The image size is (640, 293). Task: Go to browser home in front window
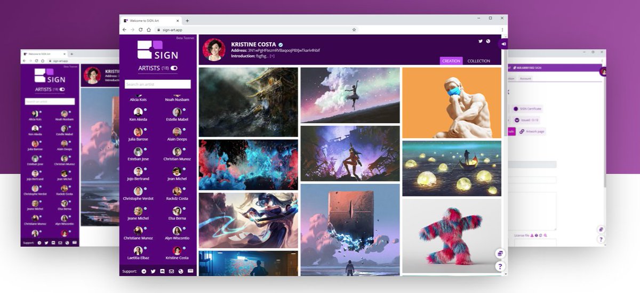[x=149, y=30]
